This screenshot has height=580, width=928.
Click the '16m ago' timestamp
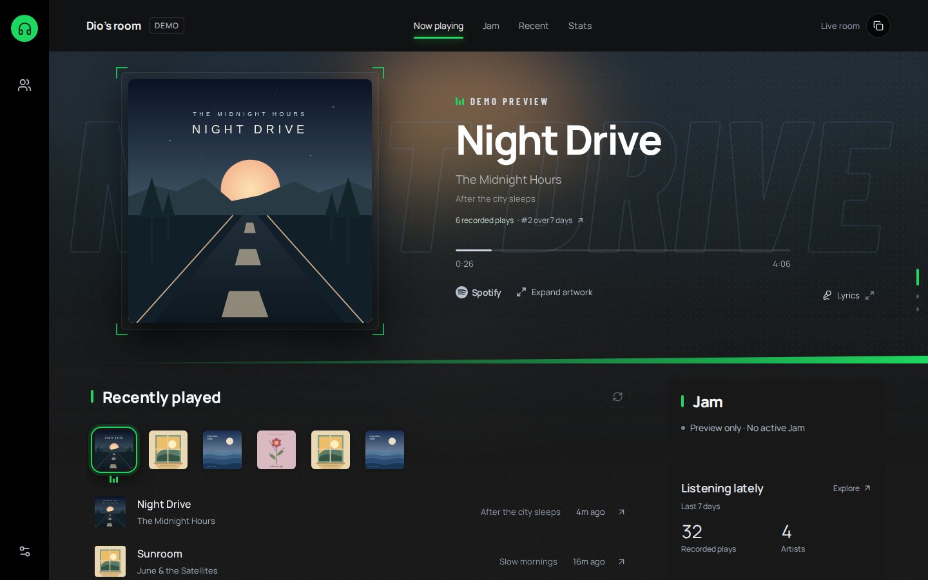point(589,561)
